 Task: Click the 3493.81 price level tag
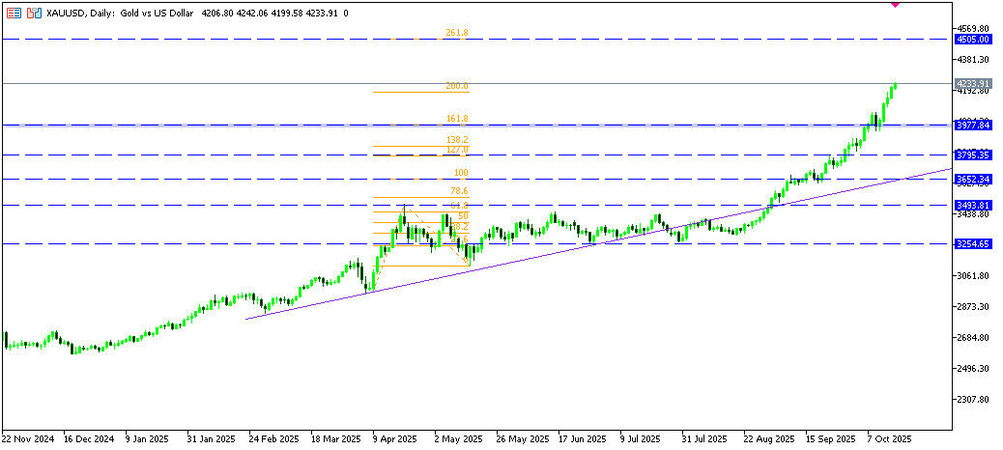(972, 205)
